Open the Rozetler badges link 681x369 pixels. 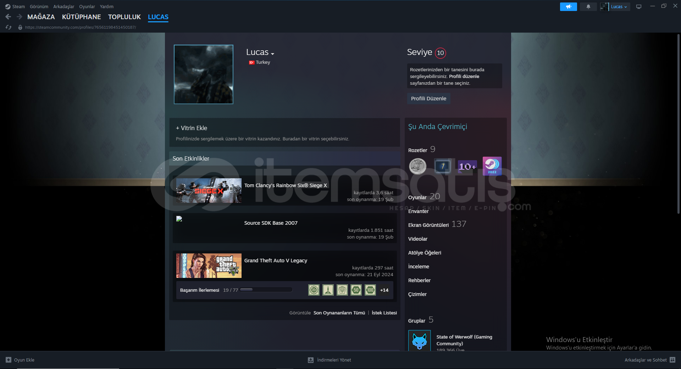tap(422, 150)
